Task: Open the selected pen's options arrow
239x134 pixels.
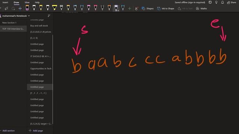Action: click(118, 10)
